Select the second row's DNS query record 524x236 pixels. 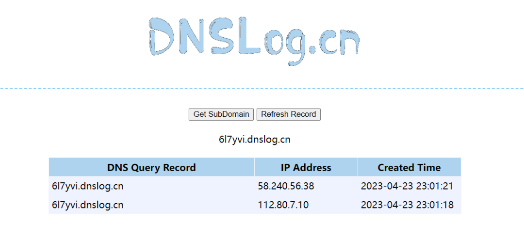pyautogui.click(x=88, y=205)
